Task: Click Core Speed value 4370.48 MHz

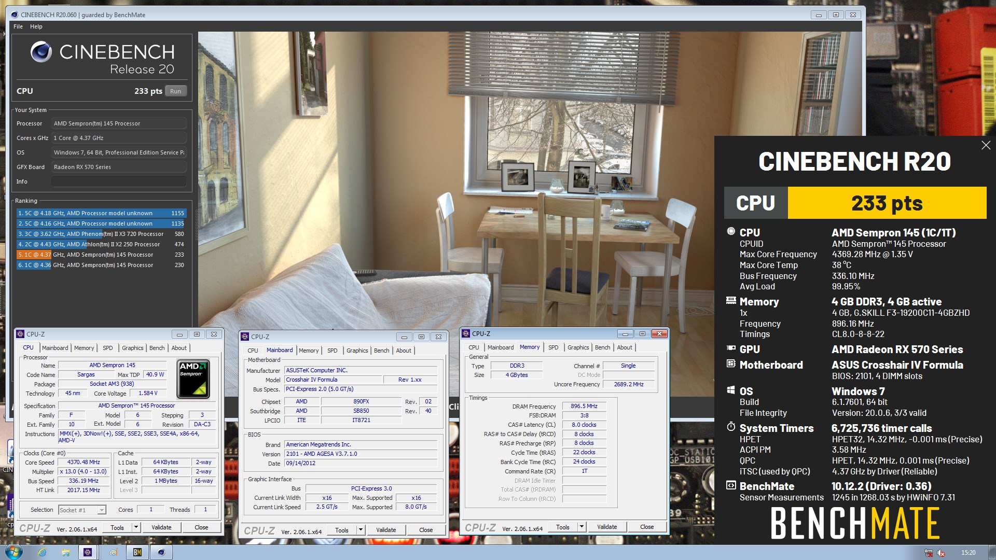Action: point(84,462)
